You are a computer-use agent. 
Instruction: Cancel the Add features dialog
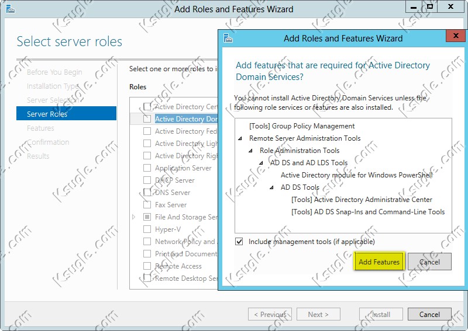(x=429, y=262)
